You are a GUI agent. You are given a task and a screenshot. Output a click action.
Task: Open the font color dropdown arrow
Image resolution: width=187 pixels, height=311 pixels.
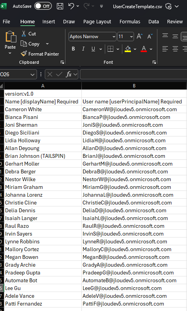click(x=151, y=49)
